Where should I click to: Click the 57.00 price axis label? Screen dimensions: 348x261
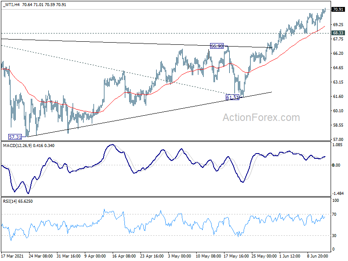click(x=338, y=139)
